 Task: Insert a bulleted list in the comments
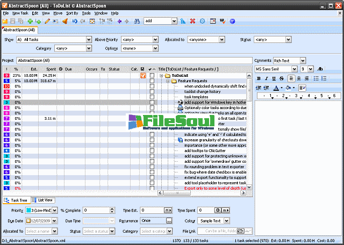316,78
